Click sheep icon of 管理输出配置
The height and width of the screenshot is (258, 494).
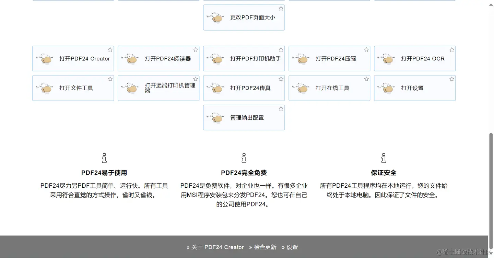point(216,118)
